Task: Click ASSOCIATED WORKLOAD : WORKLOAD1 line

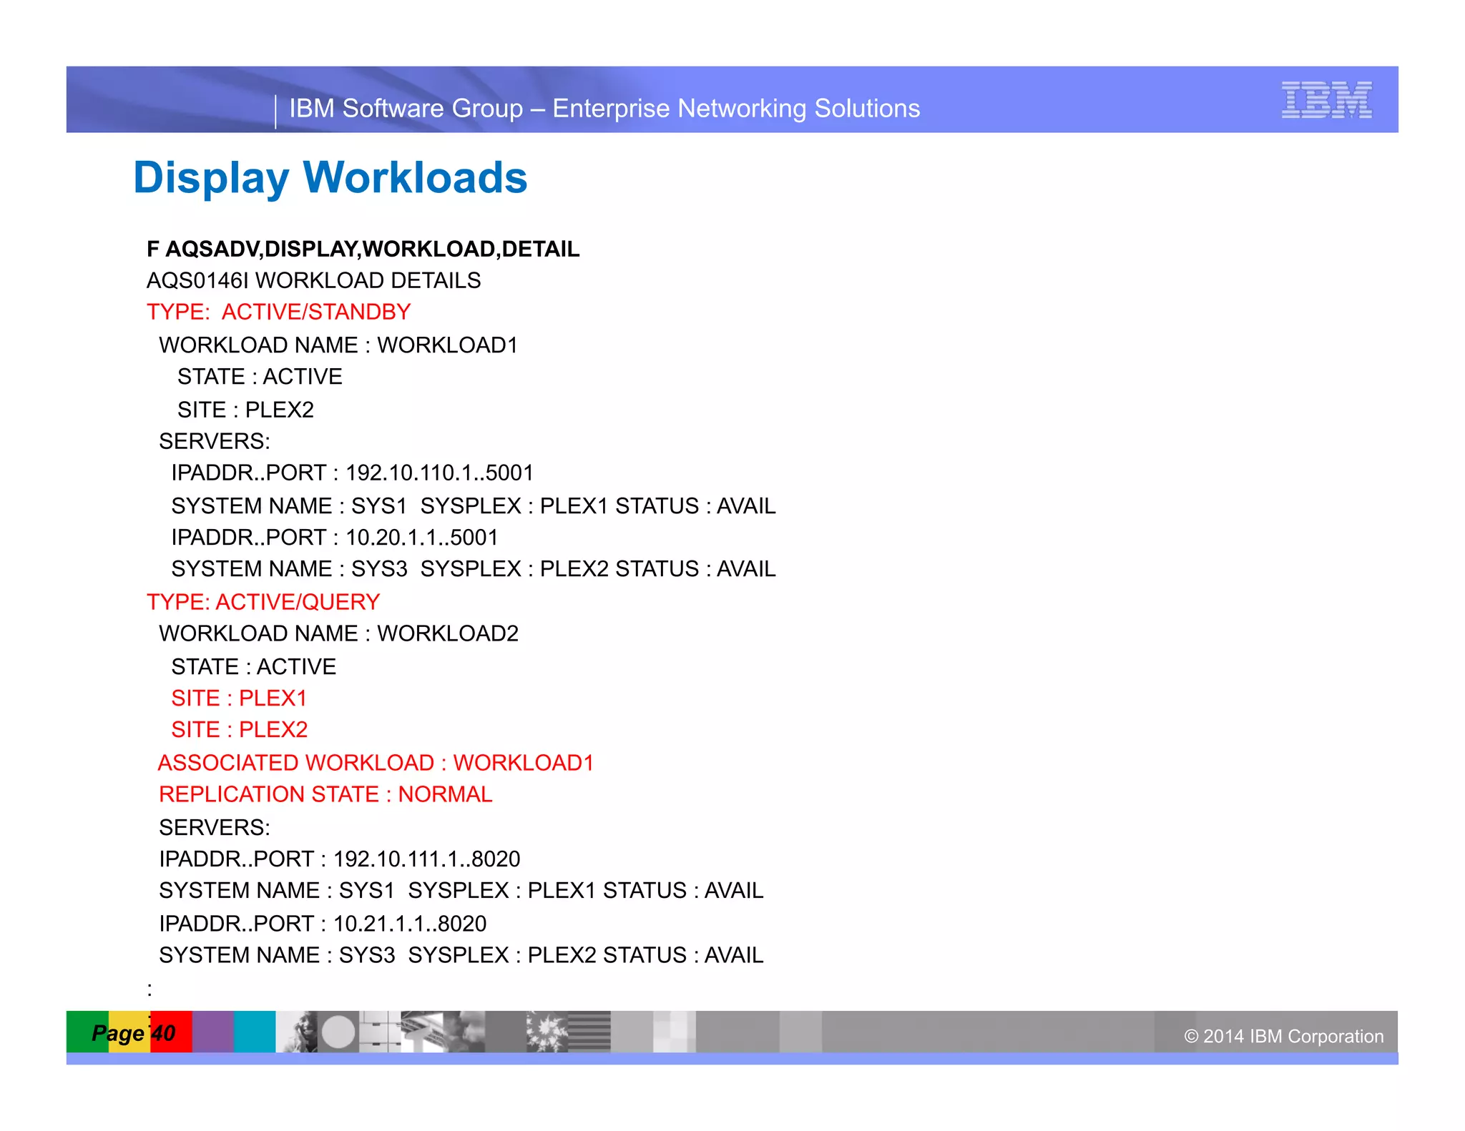Action: click(x=376, y=762)
